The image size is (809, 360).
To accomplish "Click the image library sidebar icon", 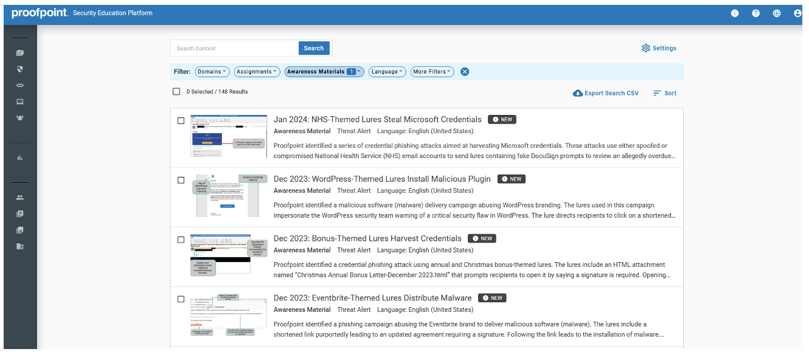I will [20, 230].
